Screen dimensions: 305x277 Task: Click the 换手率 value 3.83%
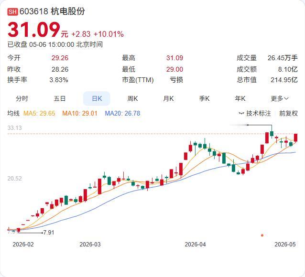pos(59,80)
